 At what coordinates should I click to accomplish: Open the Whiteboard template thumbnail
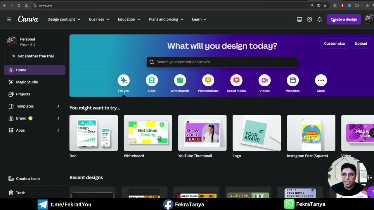[x=148, y=133]
